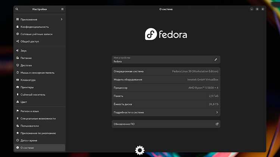The height and width of the screenshot is (157, 280).
Task: Click the innotek GmbH VirtualBox value
Action: click(203, 79)
